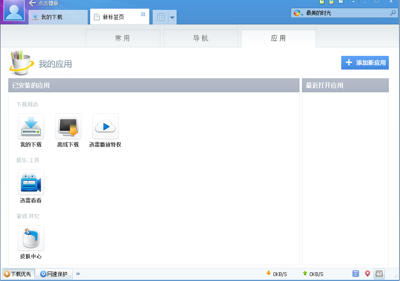Minimize the Thunder window

(x=365, y=2)
